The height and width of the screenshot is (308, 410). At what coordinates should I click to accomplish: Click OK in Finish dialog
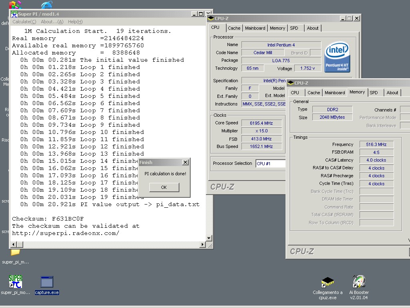click(164, 187)
